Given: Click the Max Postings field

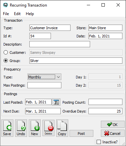Looking at the screenshot, I should point(44,85).
